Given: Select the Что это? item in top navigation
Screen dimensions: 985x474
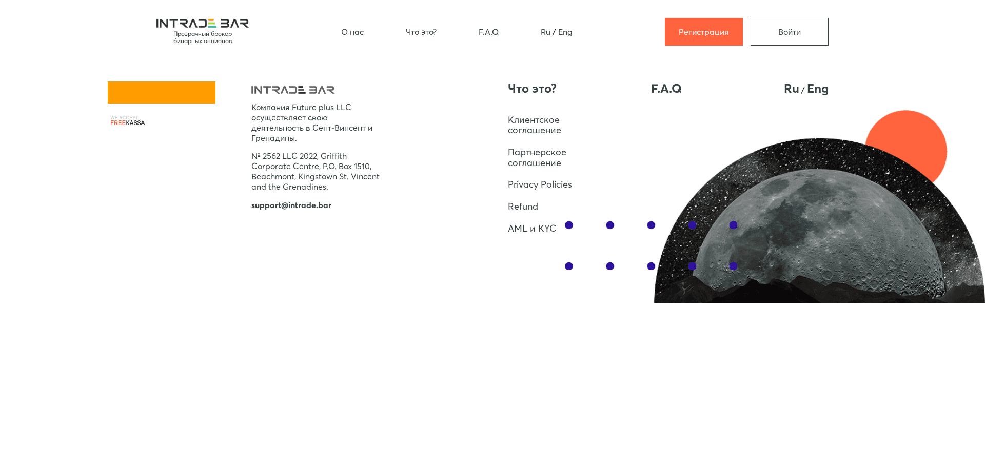Looking at the screenshot, I should coord(421,32).
